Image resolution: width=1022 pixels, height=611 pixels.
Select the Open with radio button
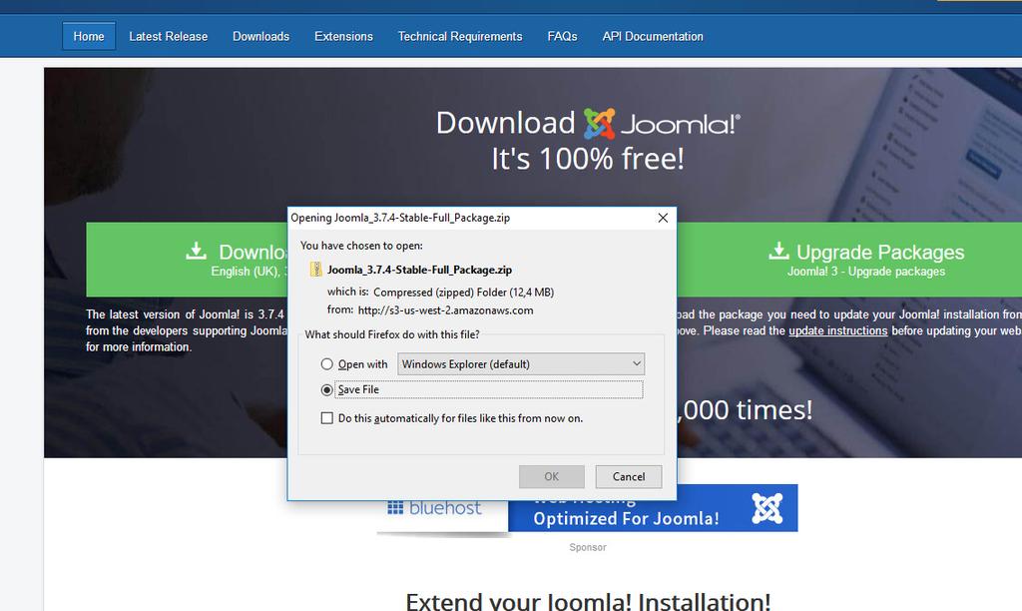click(327, 364)
